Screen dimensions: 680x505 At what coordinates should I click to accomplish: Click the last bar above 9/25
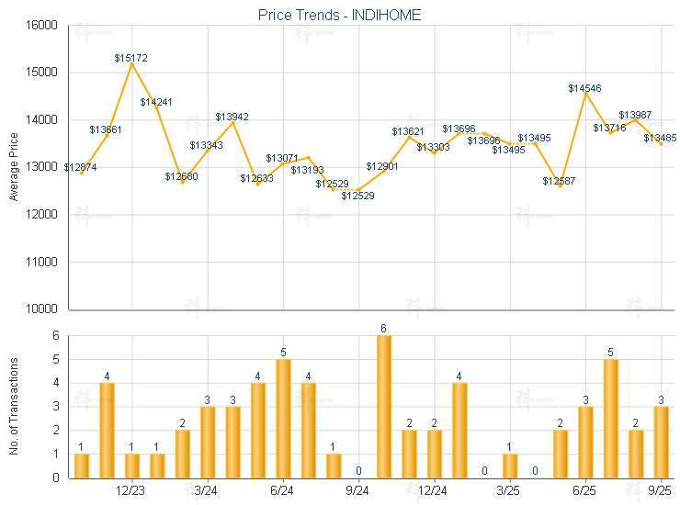pyautogui.click(x=660, y=442)
